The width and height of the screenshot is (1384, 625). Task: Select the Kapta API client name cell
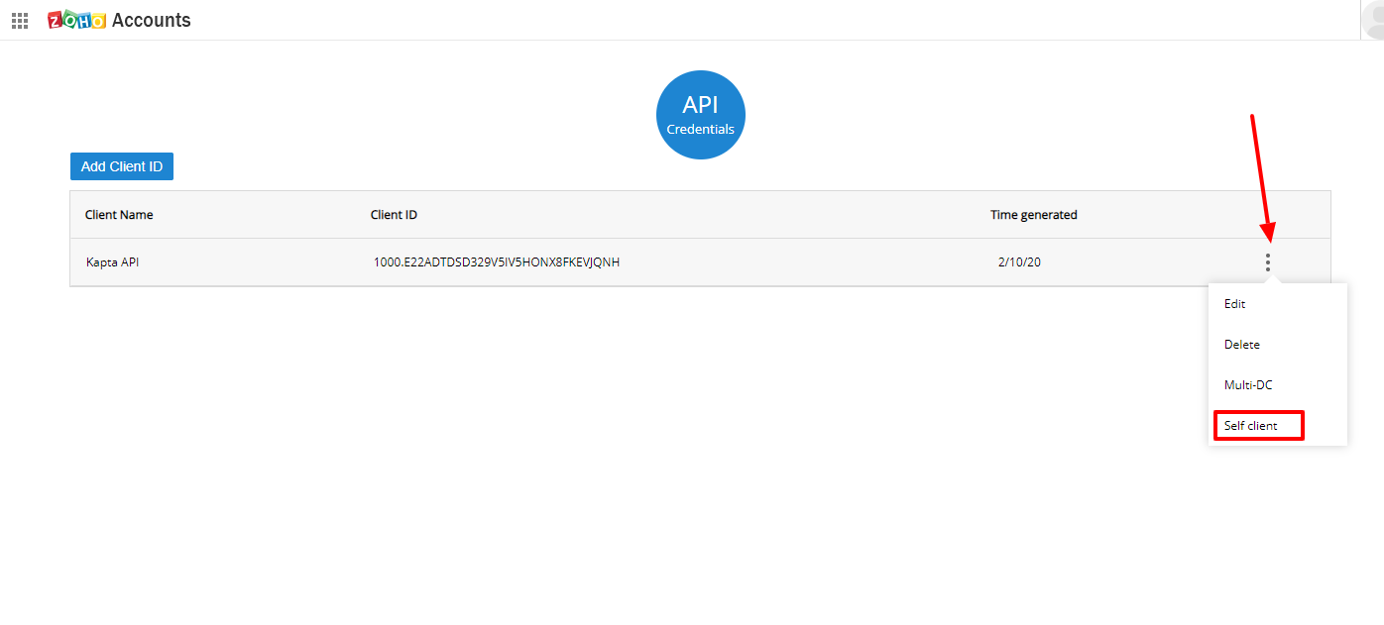coord(111,262)
